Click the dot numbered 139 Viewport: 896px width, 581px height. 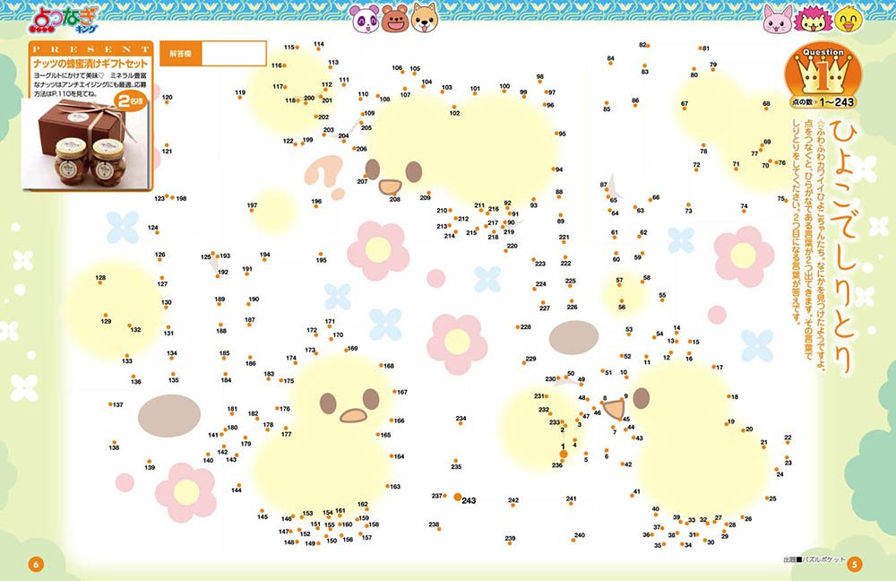click(x=149, y=461)
